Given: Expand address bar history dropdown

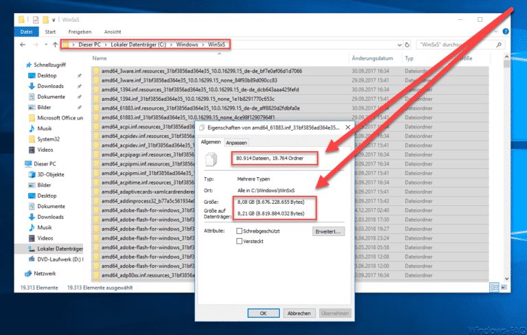Looking at the screenshot, I should [x=399, y=45].
